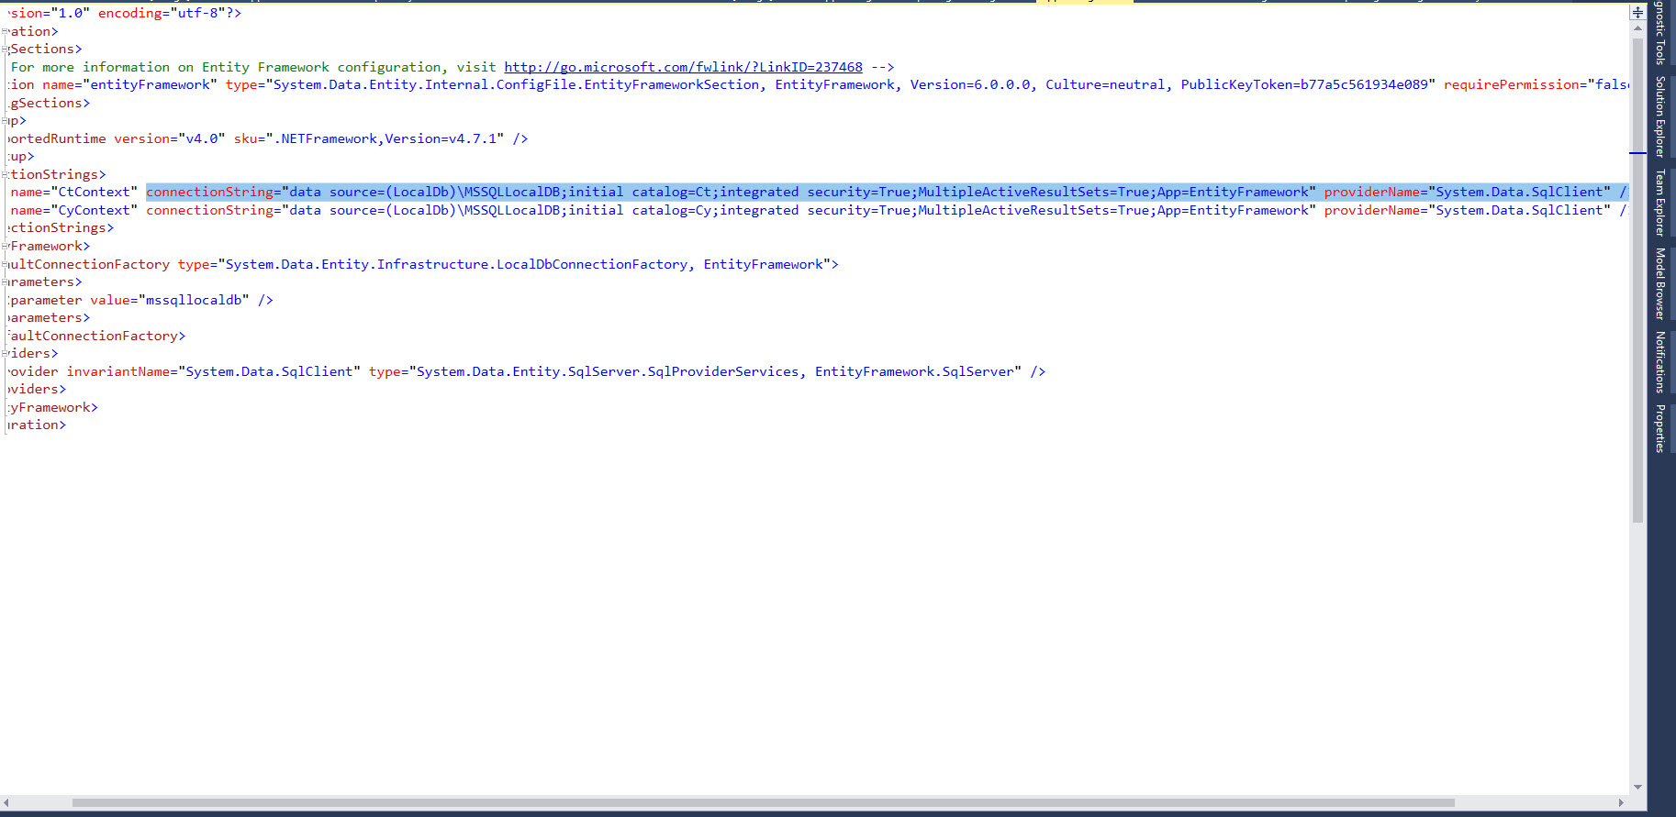
Task: Open the go.microsoft.com fwlink hyperlink
Action: [x=683, y=67]
